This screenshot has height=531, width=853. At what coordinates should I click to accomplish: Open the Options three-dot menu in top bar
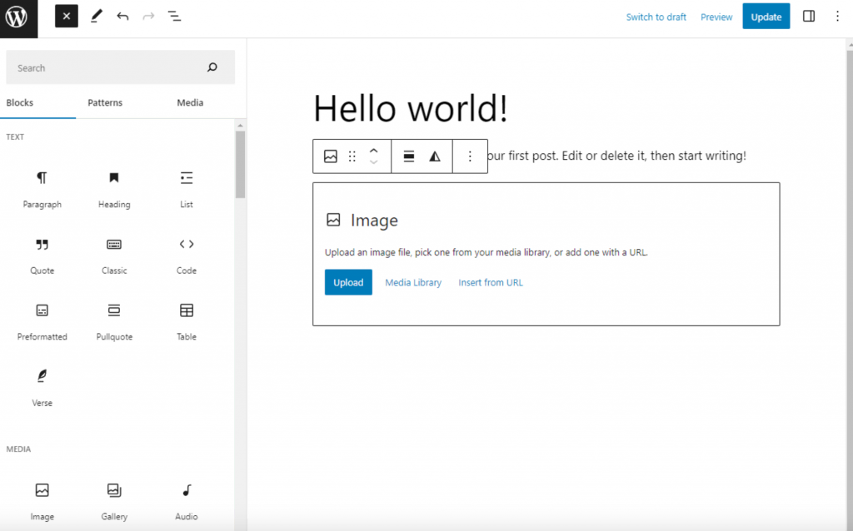tap(837, 17)
